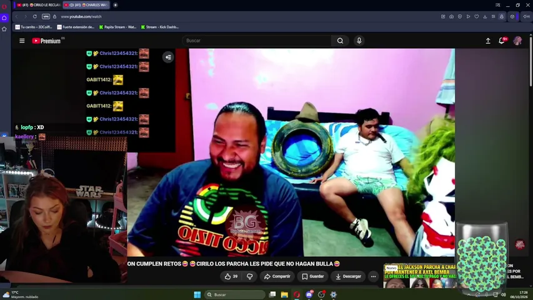Open Windows Start menu
The height and width of the screenshot is (300, 533).
click(x=197, y=294)
